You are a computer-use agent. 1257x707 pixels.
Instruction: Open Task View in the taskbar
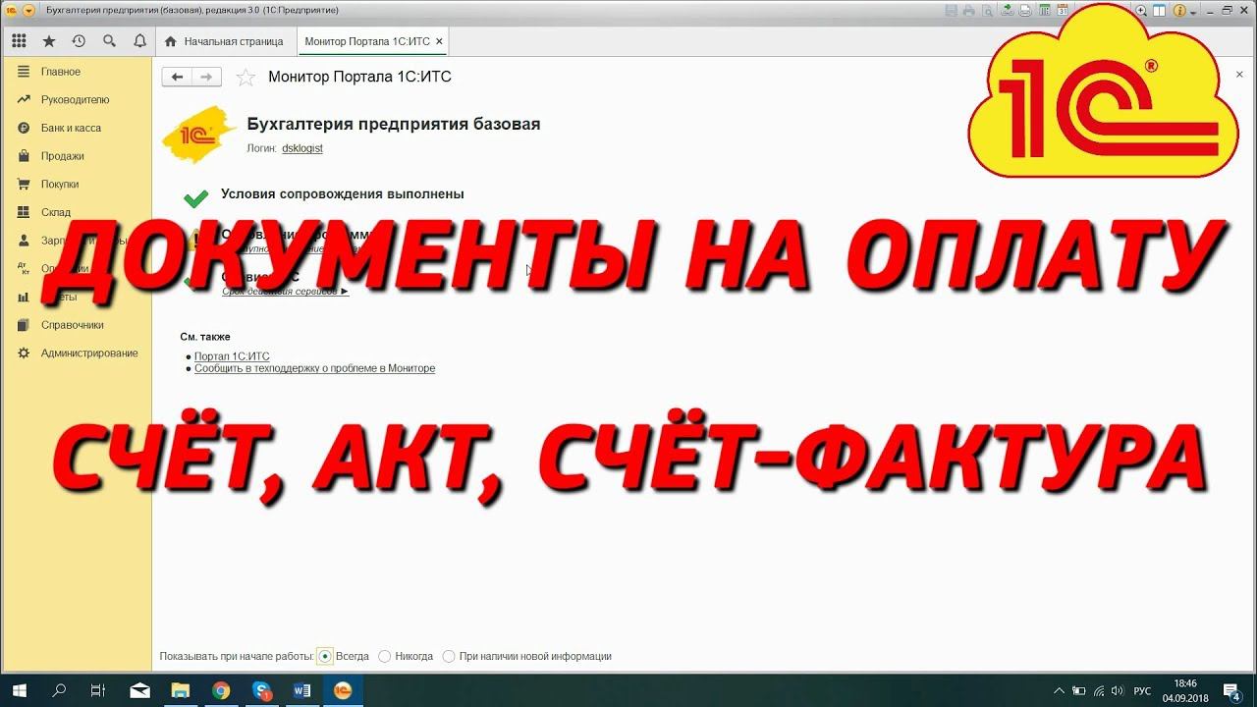click(x=98, y=690)
